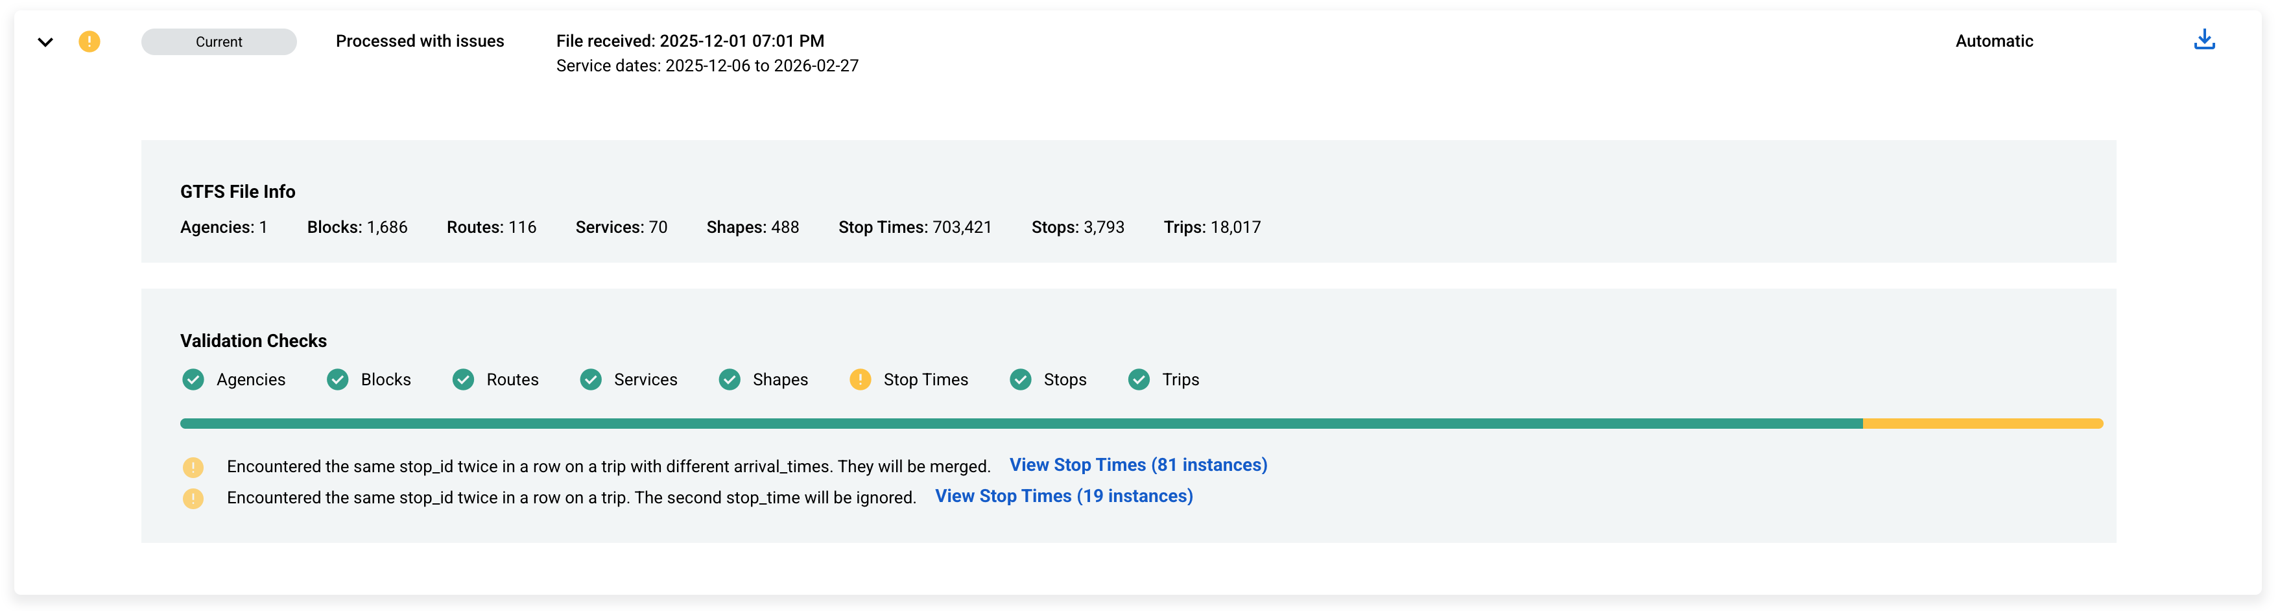Click the Routes validation check indicator
The width and height of the screenshot is (2280, 611).
click(x=463, y=379)
